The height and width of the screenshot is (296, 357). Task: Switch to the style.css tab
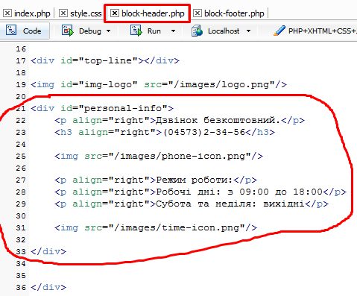[x=86, y=13]
